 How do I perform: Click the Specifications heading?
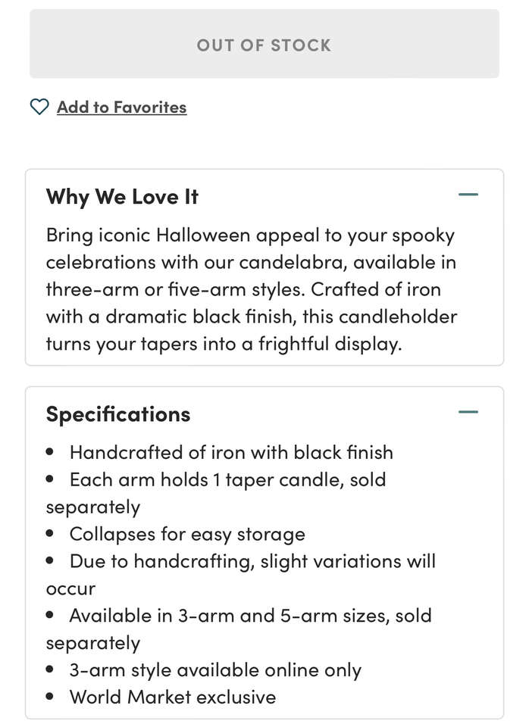118,413
